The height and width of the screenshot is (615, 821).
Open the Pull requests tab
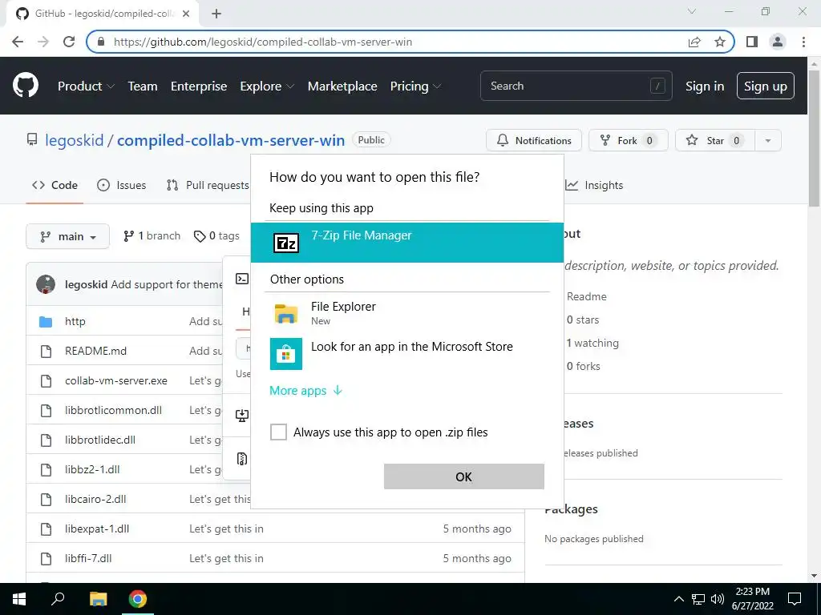[x=208, y=185]
